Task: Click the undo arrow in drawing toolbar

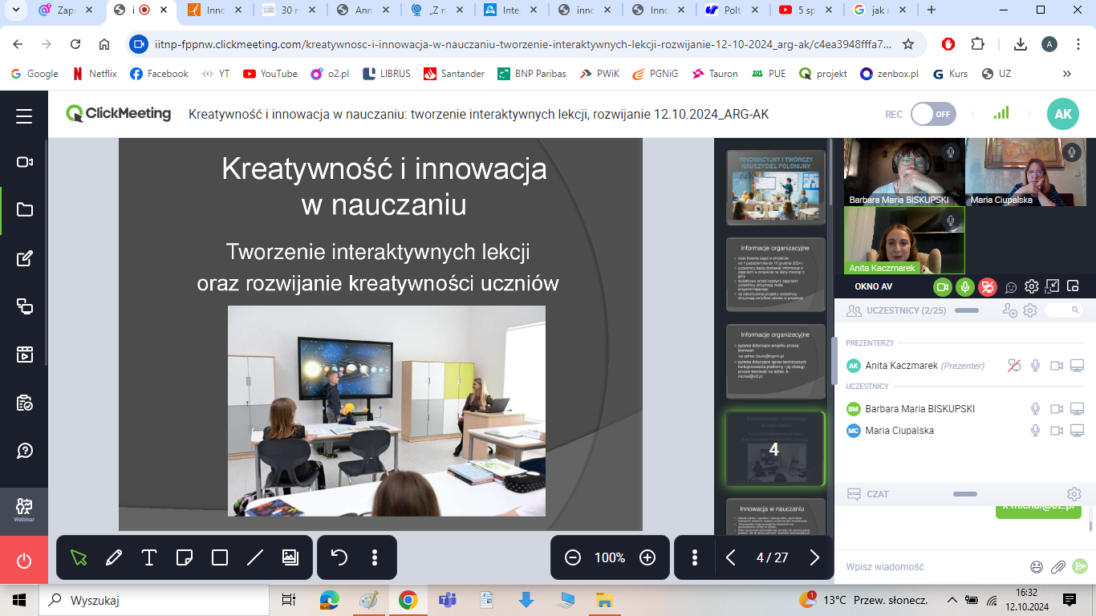Action: click(339, 557)
